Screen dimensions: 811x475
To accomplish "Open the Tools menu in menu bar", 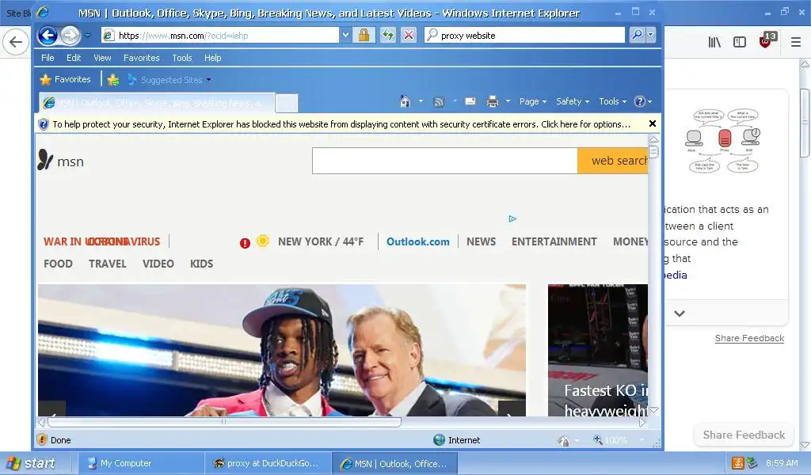I will (182, 58).
